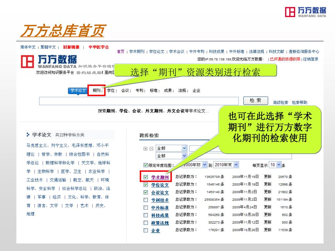This screenshot has width=335, height=251.
Task: Click the plus icon to add a search row
Action: (146, 149)
